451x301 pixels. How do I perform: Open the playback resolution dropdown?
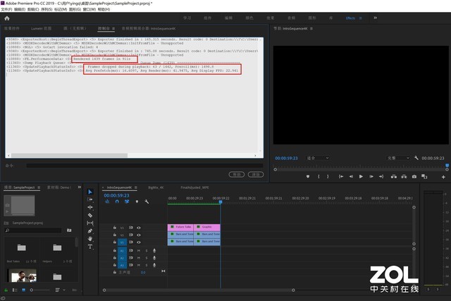[397, 159]
